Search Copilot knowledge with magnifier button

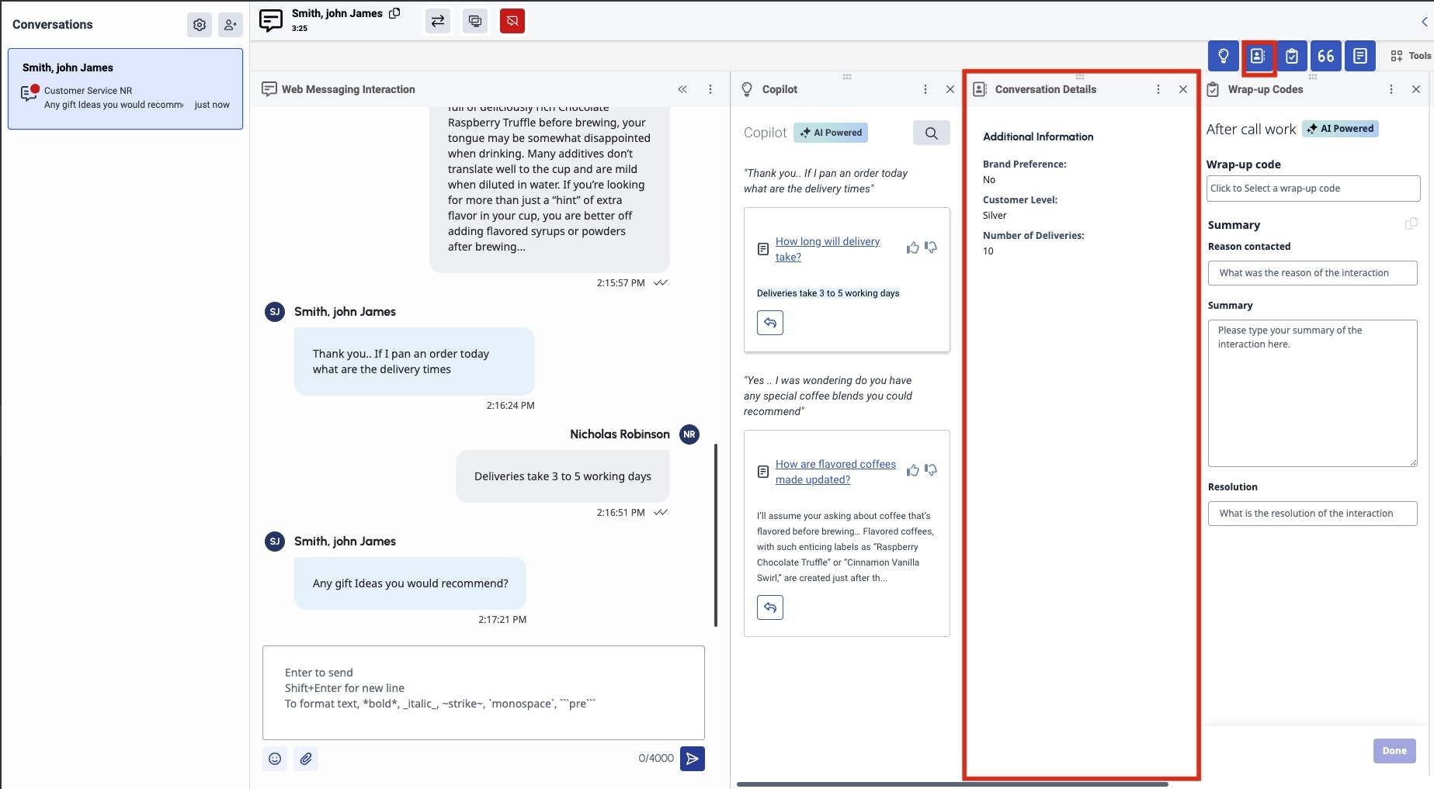932,133
